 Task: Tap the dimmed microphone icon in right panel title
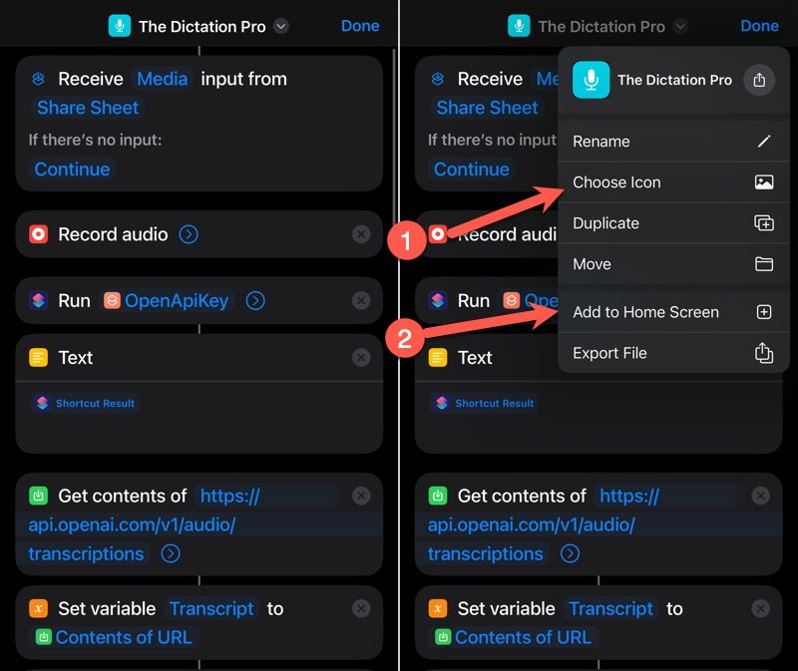pyautogui.click(x=519, y=26)
